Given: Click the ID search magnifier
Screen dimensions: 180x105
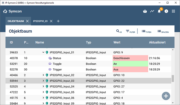Looking at the screenshot, I should click(119, 31).
